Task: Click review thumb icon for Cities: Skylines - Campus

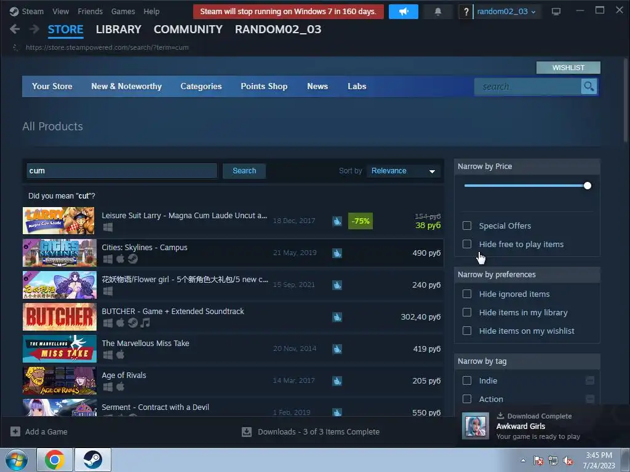Action: tap(337, 253)
